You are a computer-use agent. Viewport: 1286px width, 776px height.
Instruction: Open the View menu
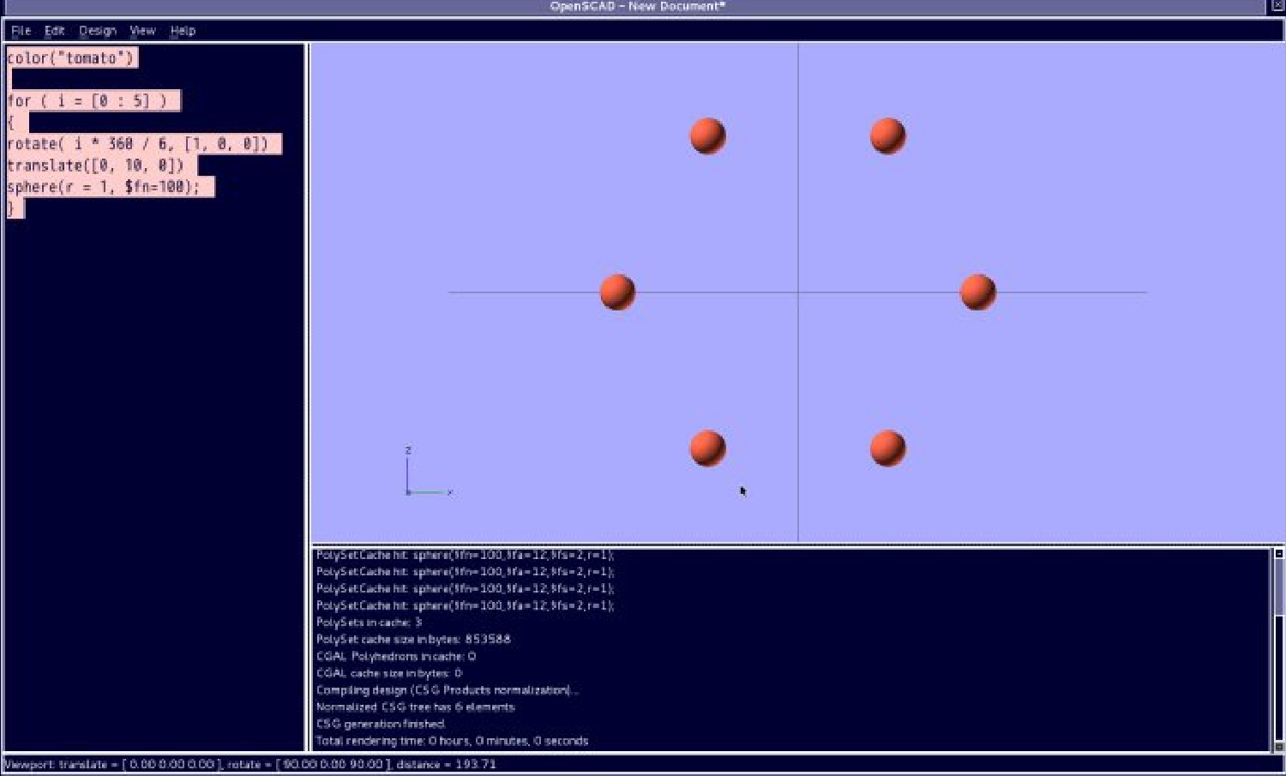click(x=142, y=31)
